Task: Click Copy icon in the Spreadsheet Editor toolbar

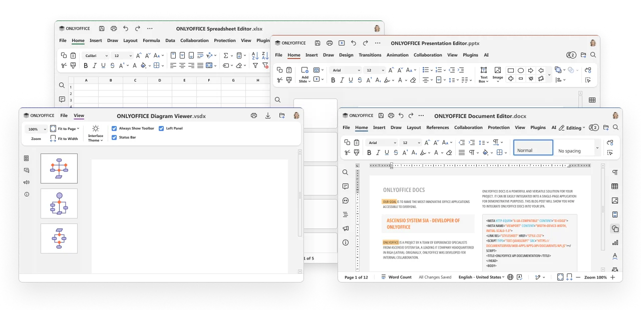Action: [x=64, y=55]
